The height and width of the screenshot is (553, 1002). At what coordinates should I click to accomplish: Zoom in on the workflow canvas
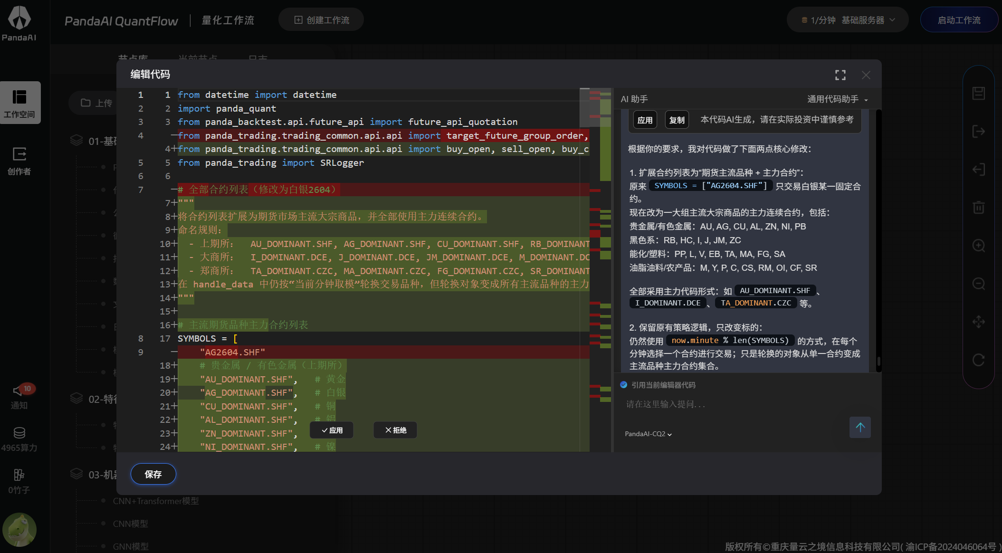[979, 246]
